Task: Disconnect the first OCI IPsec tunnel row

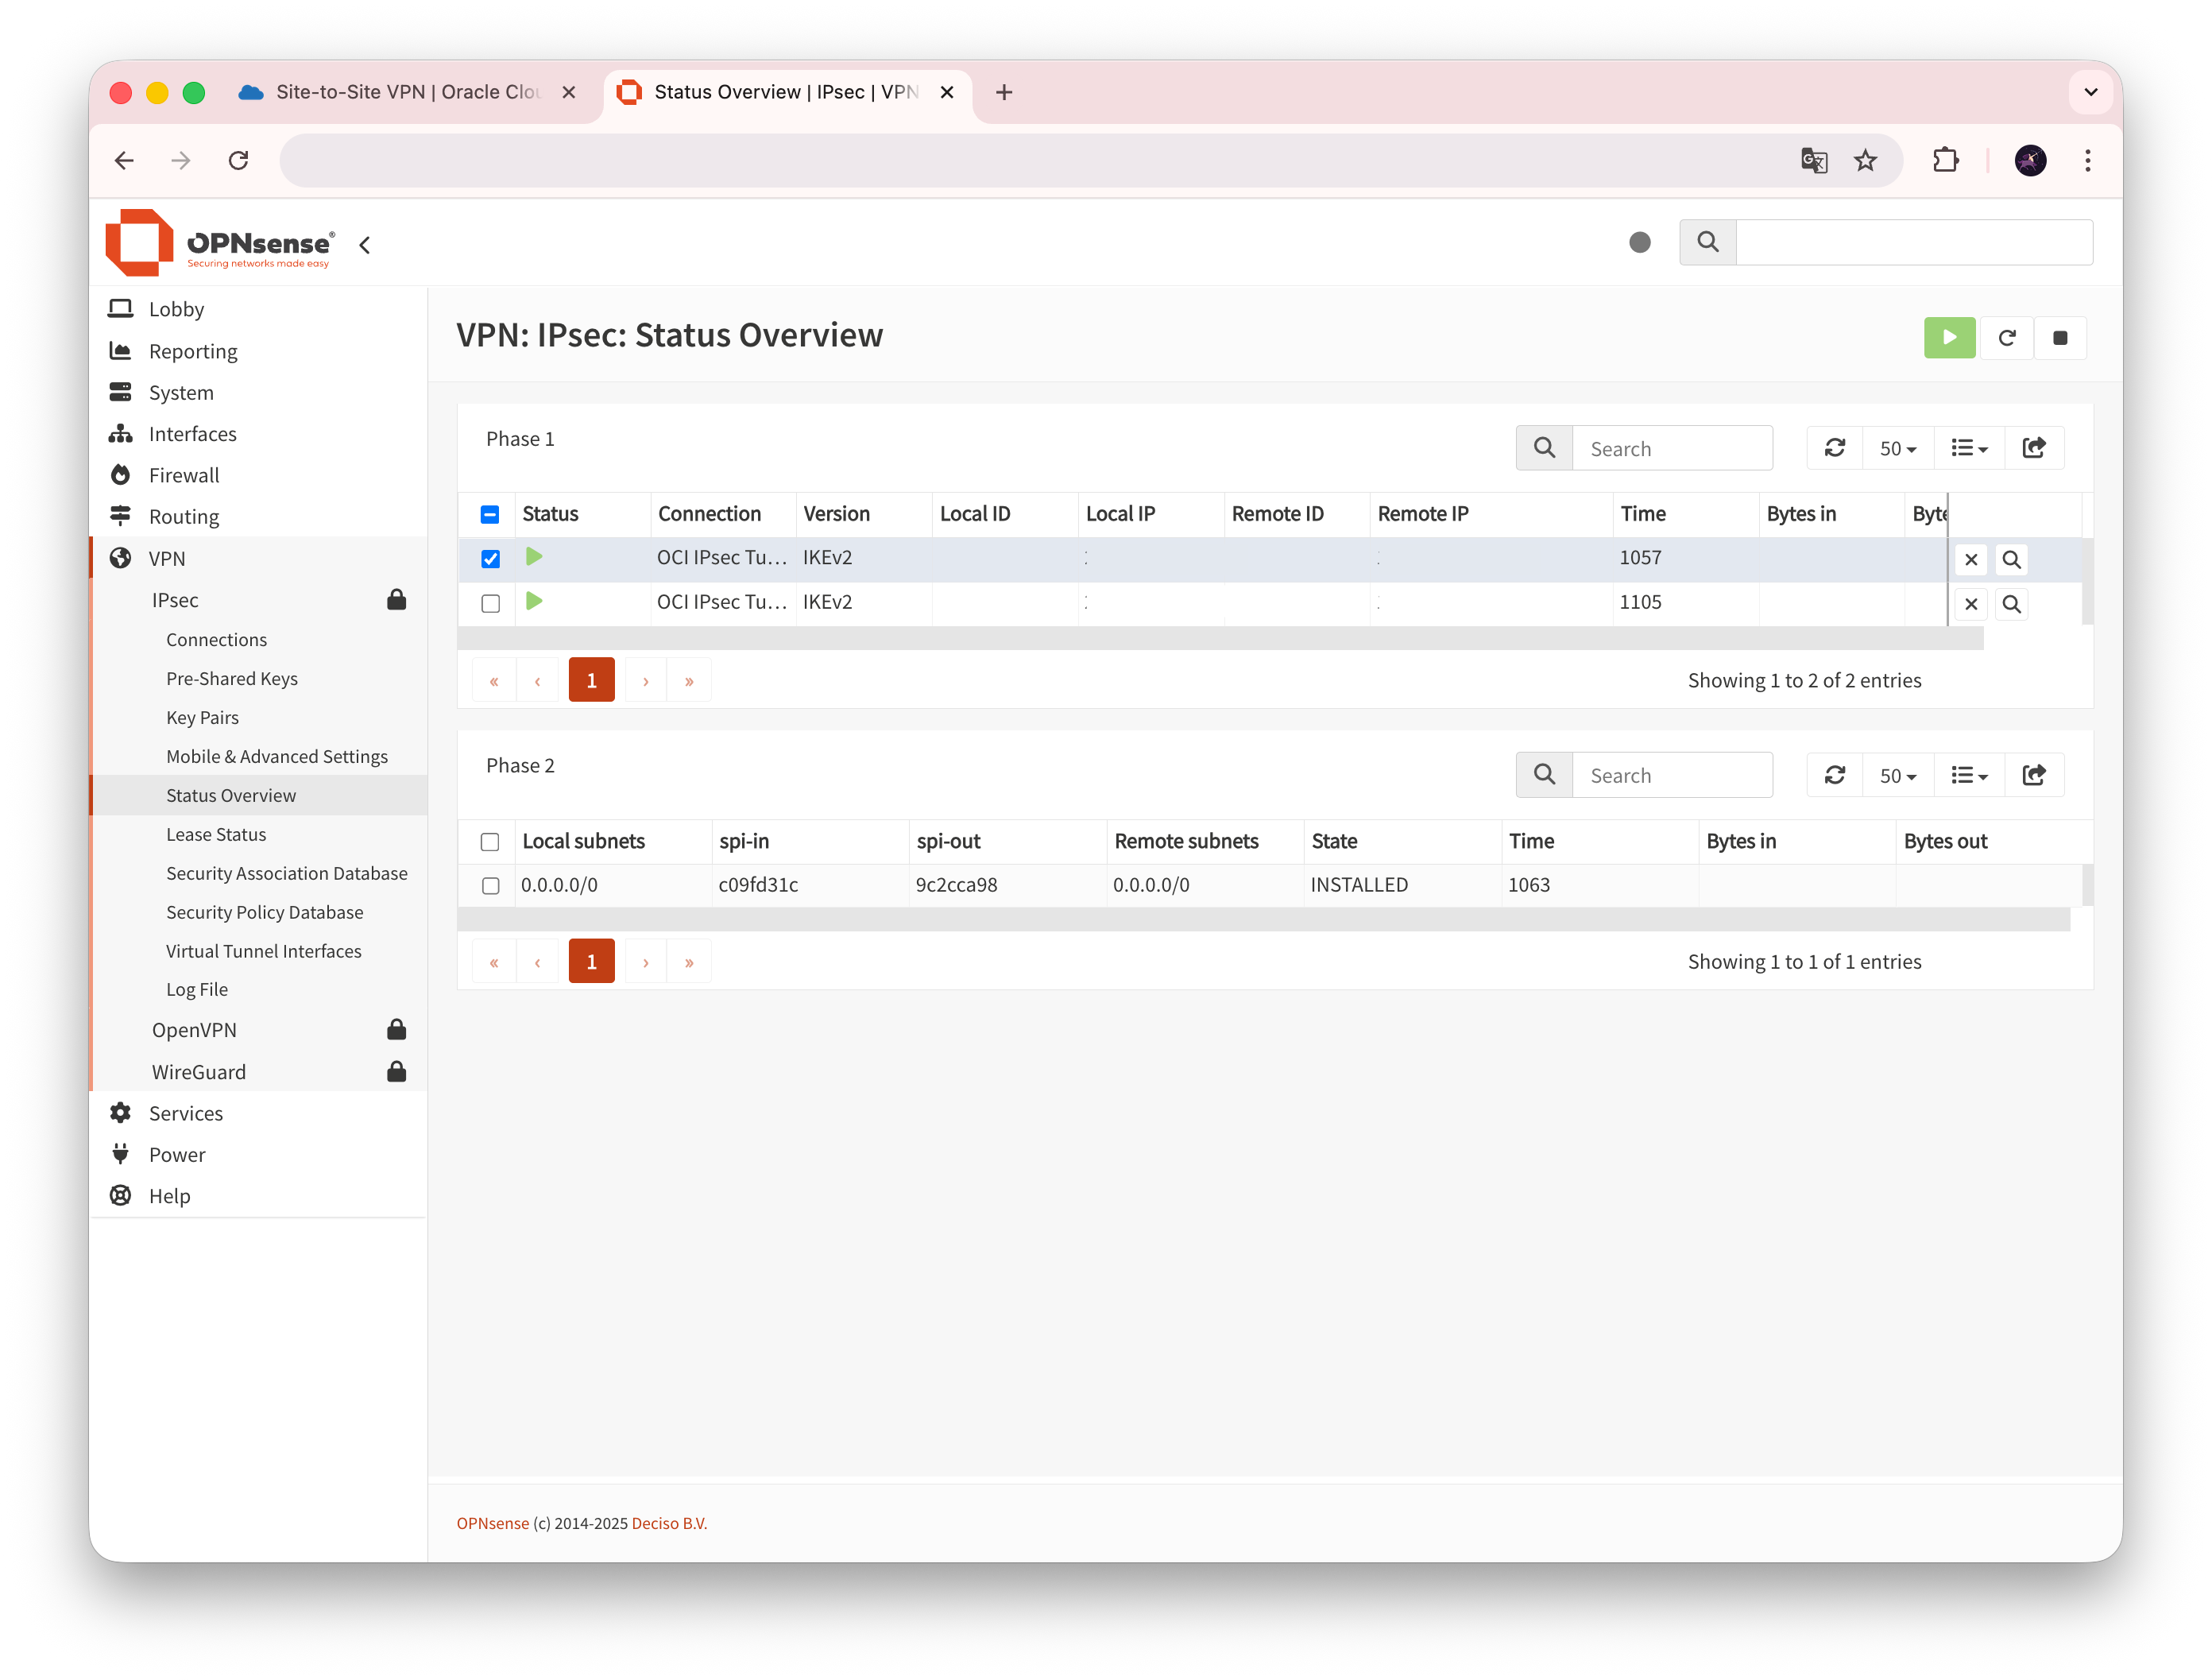Action: coord(1970,560)
